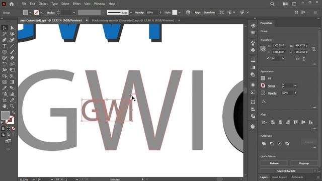Open the Window menu
The width and height of the screenshot is (322, 181).
[100, 4]
